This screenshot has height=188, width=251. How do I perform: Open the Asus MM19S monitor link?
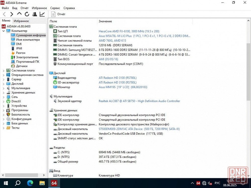[123, 87]
